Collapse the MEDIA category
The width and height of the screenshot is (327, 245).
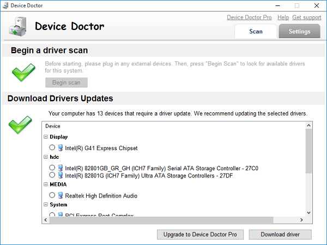(x=46, y=184)
